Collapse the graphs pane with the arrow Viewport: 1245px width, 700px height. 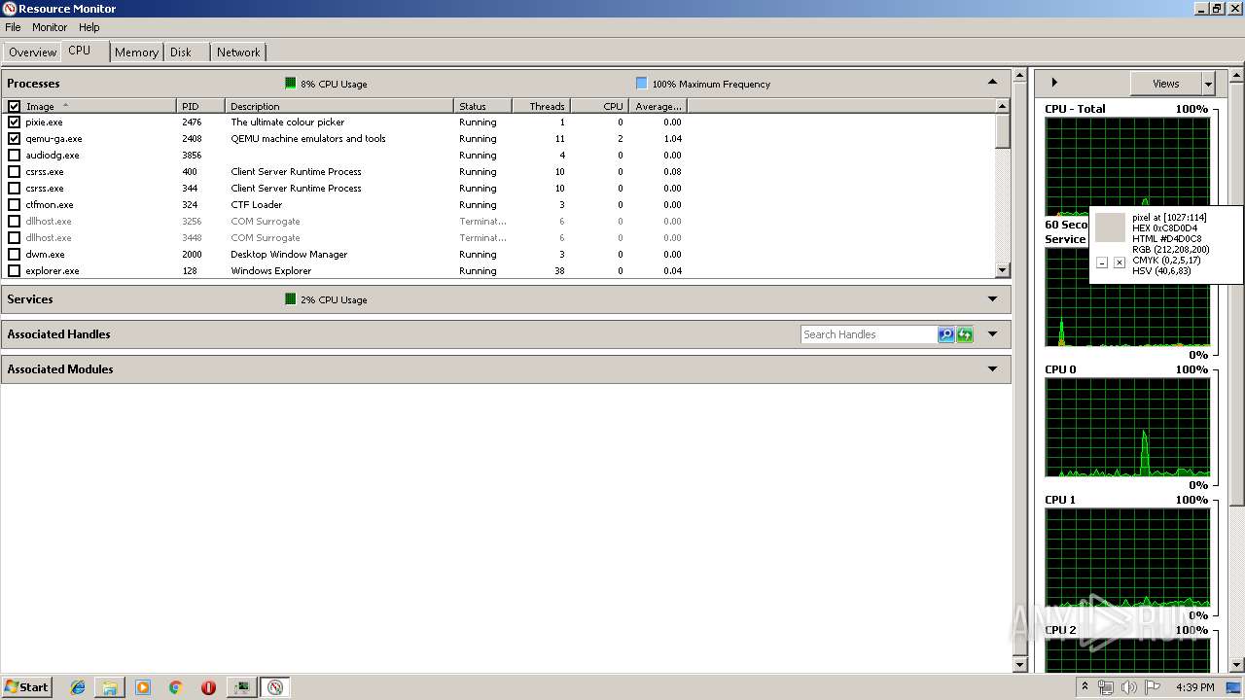[x=1054, y=83]
